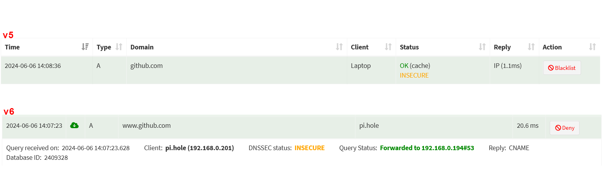Sort the Client column via arrows icon
The width and height of the screenshot is (602, 193).
click(x=388, y=47)
